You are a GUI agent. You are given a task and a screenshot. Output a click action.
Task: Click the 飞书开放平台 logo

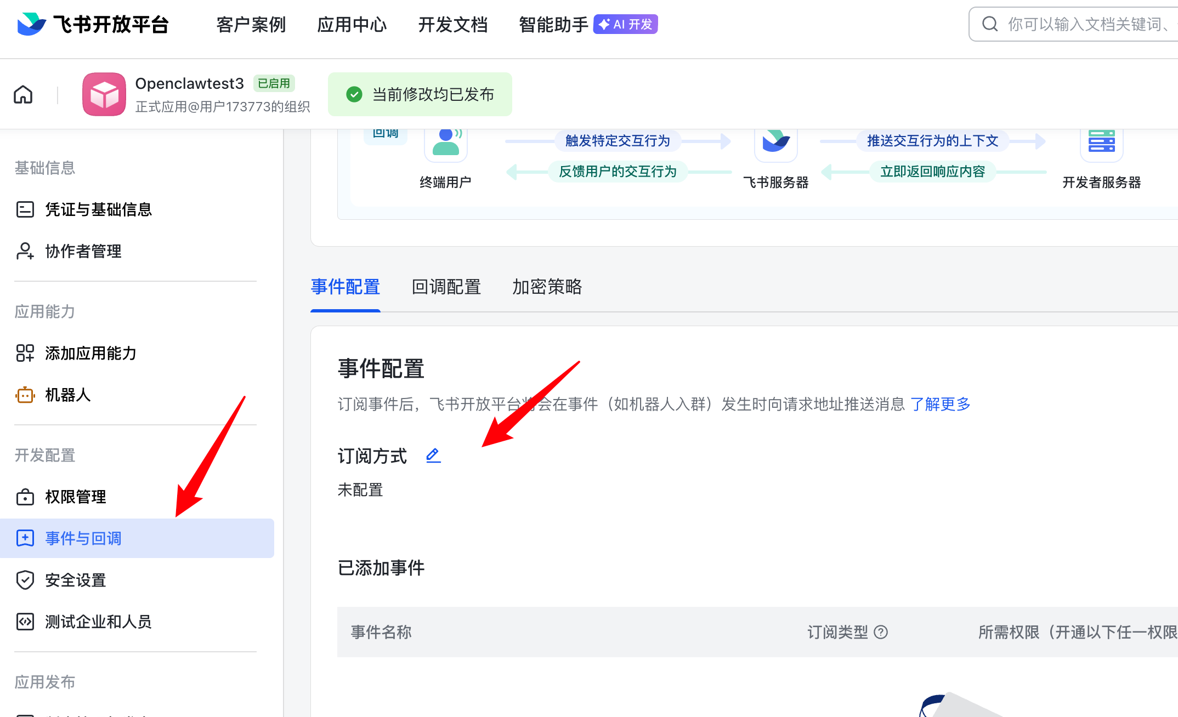coord(92,24)
